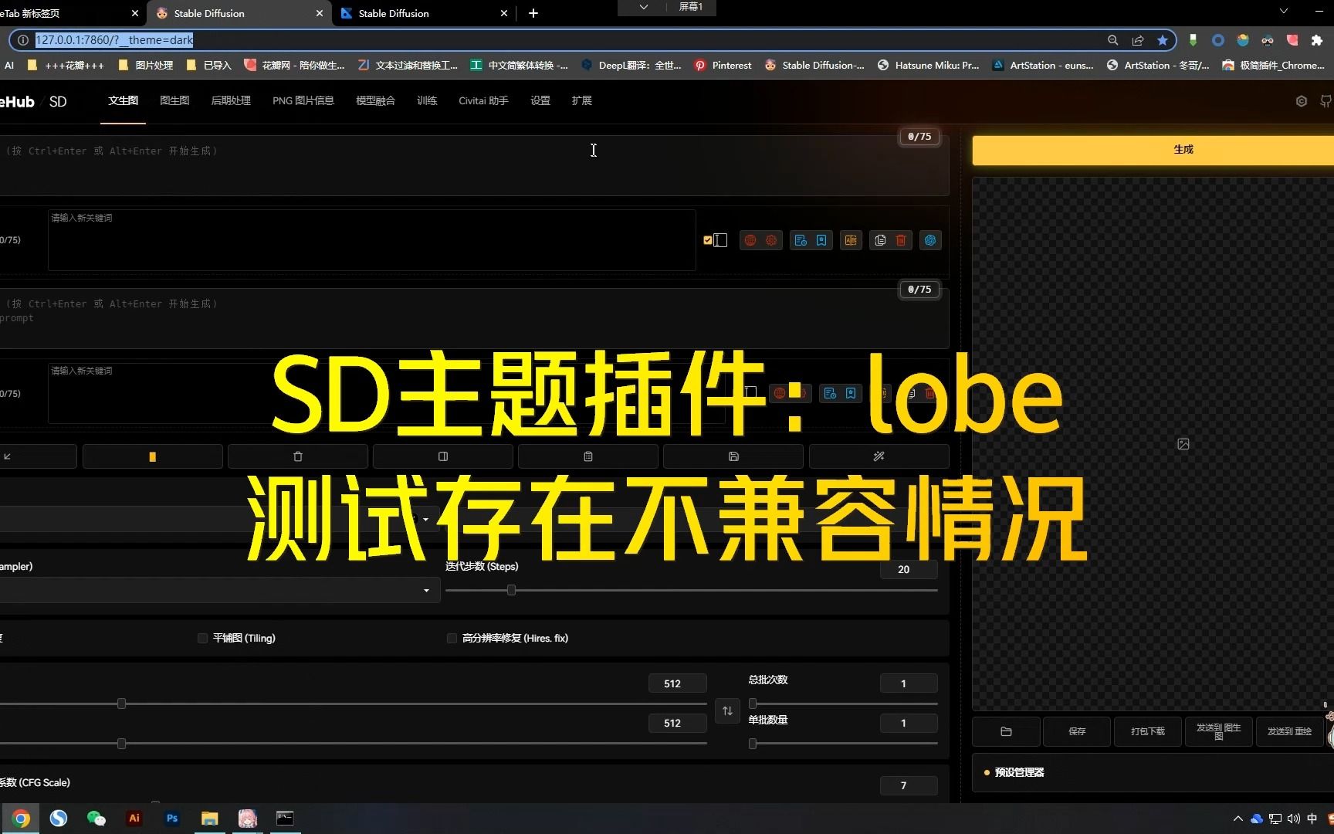Enable 平铺图 (Tiling) checkbox
The height and width of the screenshot is (834, 1334).
click(202, 638)
